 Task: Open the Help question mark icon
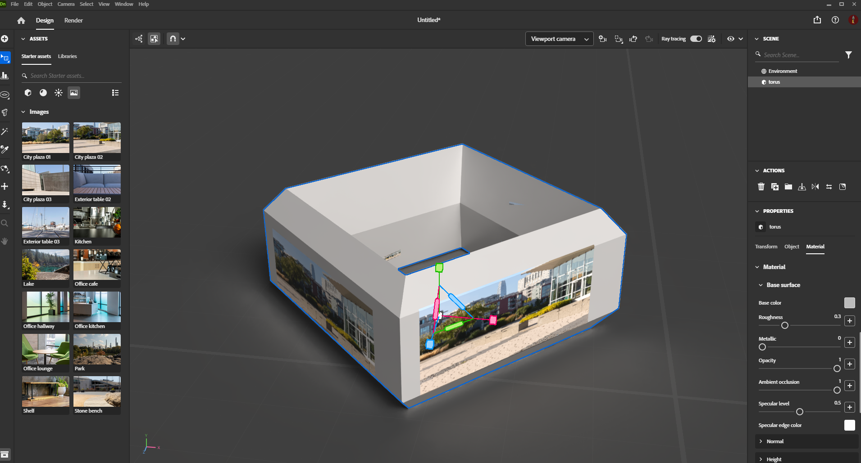[835, 20]
